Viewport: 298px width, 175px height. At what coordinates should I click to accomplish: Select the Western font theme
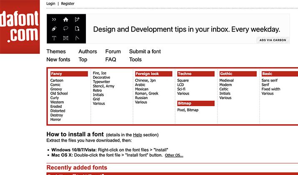click(x=57, y=102)
